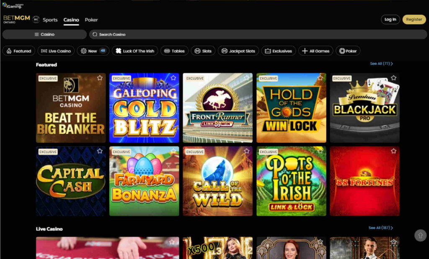Star the Capital Cash game

(100, 151)
